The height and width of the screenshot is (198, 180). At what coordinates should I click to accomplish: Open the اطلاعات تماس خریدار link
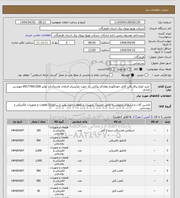pos(38,35)
